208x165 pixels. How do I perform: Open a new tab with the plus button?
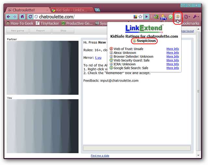tap(97, 10)
